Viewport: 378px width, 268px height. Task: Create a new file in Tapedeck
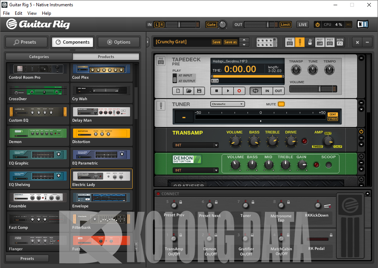point(178,91)
